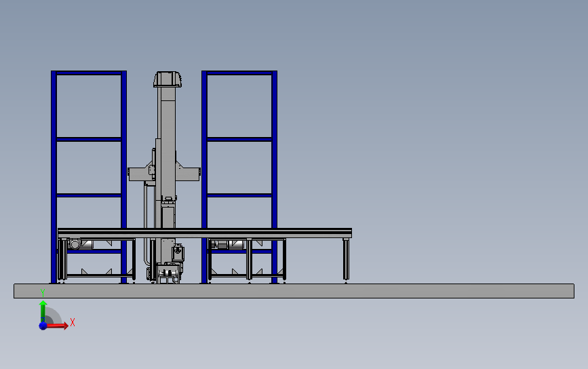Select the horizontal conveyor rail
588x369 pixels.
[205, 233]
